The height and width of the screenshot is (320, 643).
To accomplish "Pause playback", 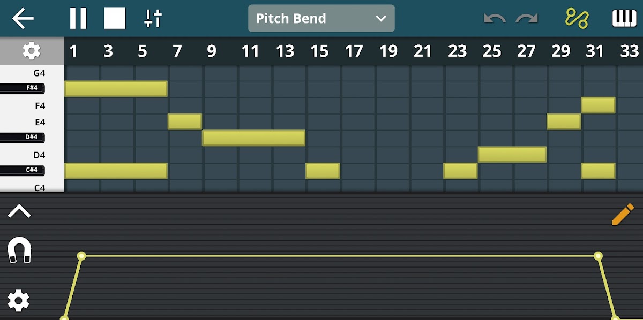I will tap(78, 18).
